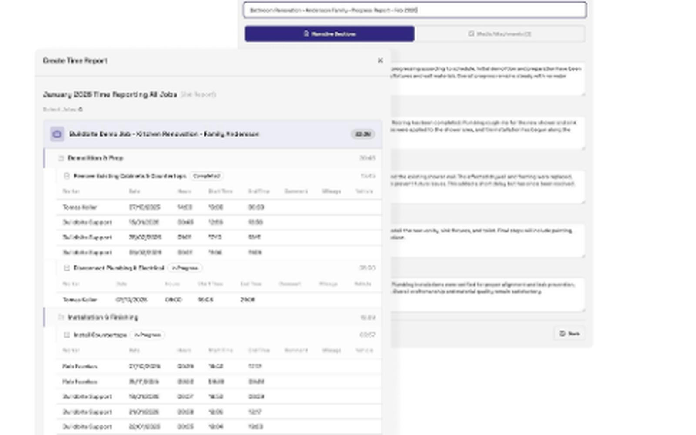
Task: Click task icon beside Install Countertops
Action: 67,335
